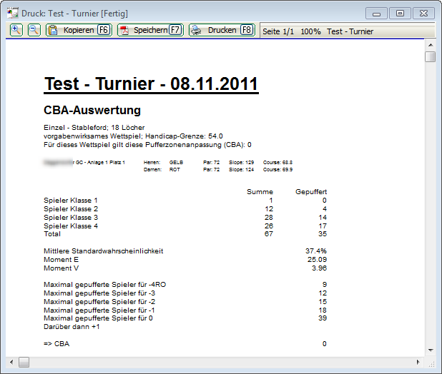
Task: Close the Druck preview window
Action: (x=423, y=13)
